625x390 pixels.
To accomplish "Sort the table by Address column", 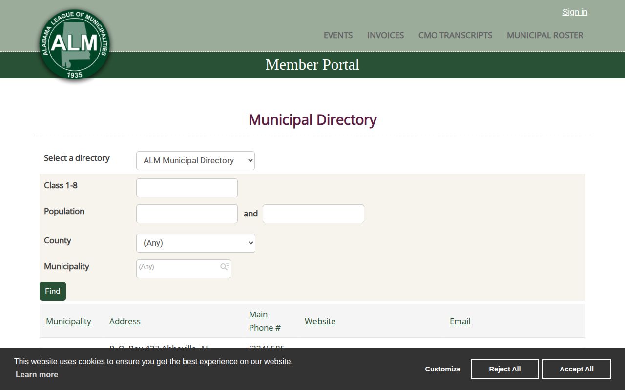I will [125, 321].
